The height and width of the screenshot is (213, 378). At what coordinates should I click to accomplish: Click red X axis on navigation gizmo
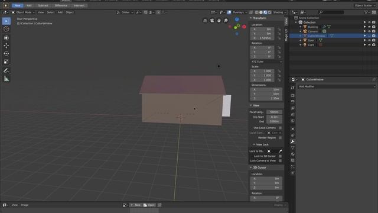tap(244, 27)
